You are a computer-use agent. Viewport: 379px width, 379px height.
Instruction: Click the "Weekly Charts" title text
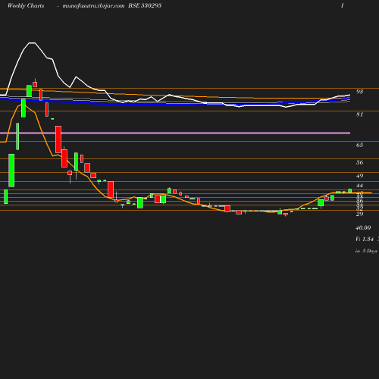coord(26,6)
